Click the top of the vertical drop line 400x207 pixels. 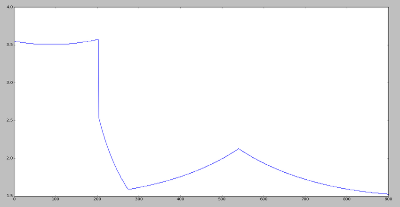98,39
